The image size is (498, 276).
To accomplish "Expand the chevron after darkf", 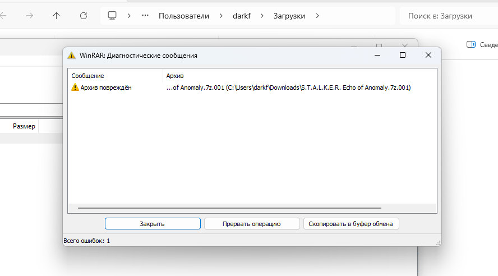I will point(262,16).
